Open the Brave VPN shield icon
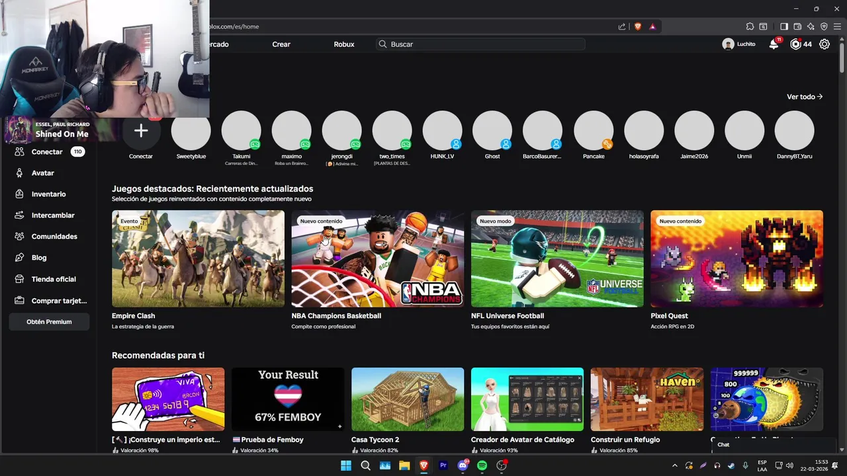The height and width of the screenshot is (476, 847). pos(824,26)
